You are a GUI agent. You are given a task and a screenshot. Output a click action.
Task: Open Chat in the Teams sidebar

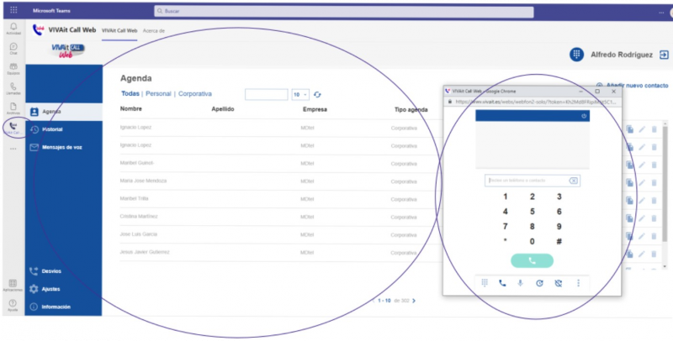coord(13,49)
